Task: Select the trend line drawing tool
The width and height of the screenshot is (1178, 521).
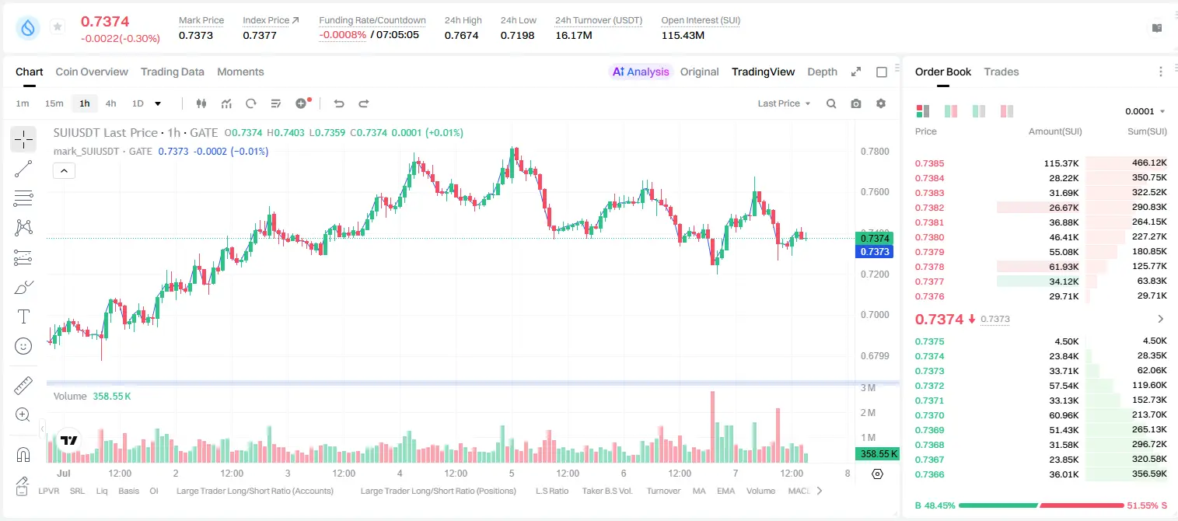Action: (x=23, y=169)
